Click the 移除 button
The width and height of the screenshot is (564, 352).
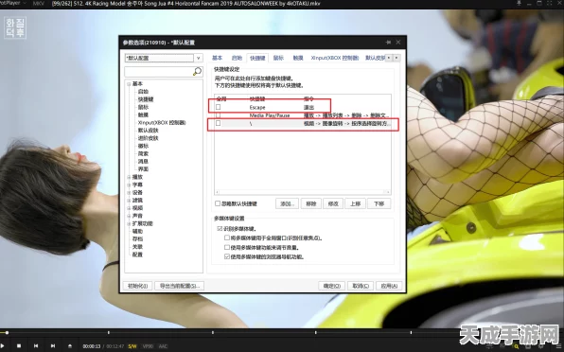[x=310, y=203]
